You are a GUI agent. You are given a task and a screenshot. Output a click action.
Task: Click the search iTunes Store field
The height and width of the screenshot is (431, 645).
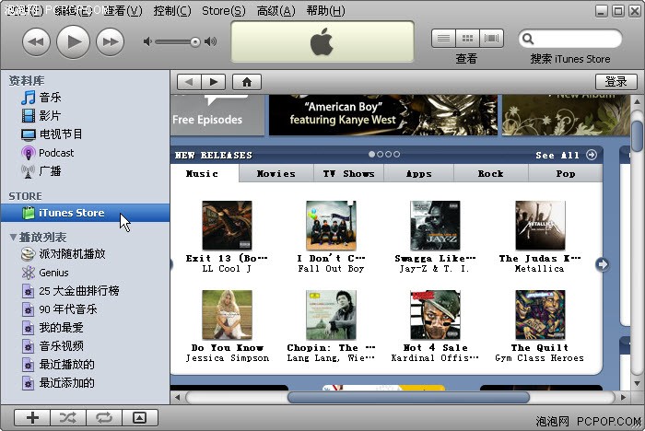(570, 39)
